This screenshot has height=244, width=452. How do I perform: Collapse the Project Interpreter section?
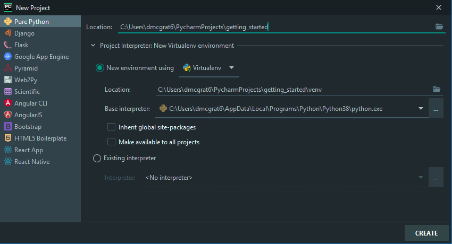pyautogui.click(x=93, y=46)
